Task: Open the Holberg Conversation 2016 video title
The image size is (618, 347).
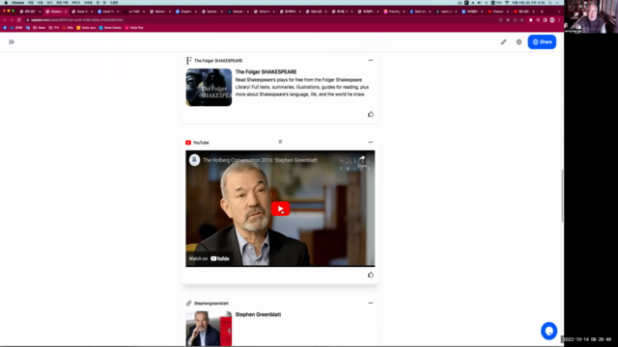Action: [260, 160]
